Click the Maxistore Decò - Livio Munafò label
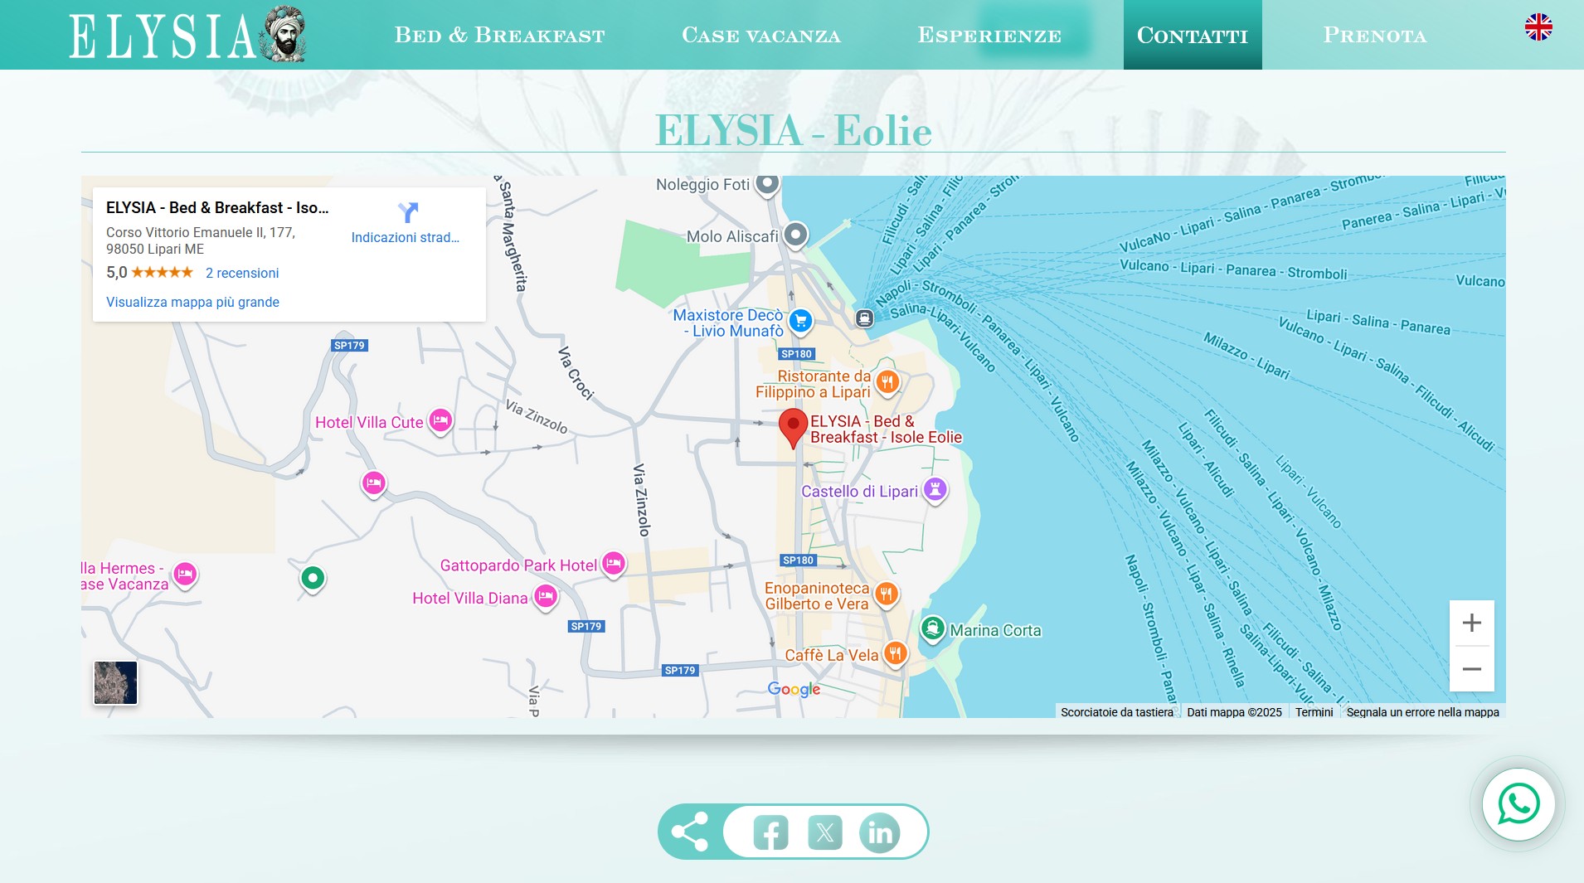1584x883 pixels. 728,323
